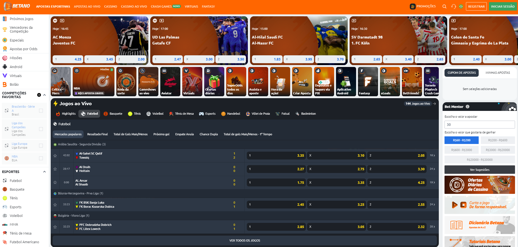Expand 24 more markets for Banja Luka match
The height and width of the screenshot is (247, 518).
(432, 204)
